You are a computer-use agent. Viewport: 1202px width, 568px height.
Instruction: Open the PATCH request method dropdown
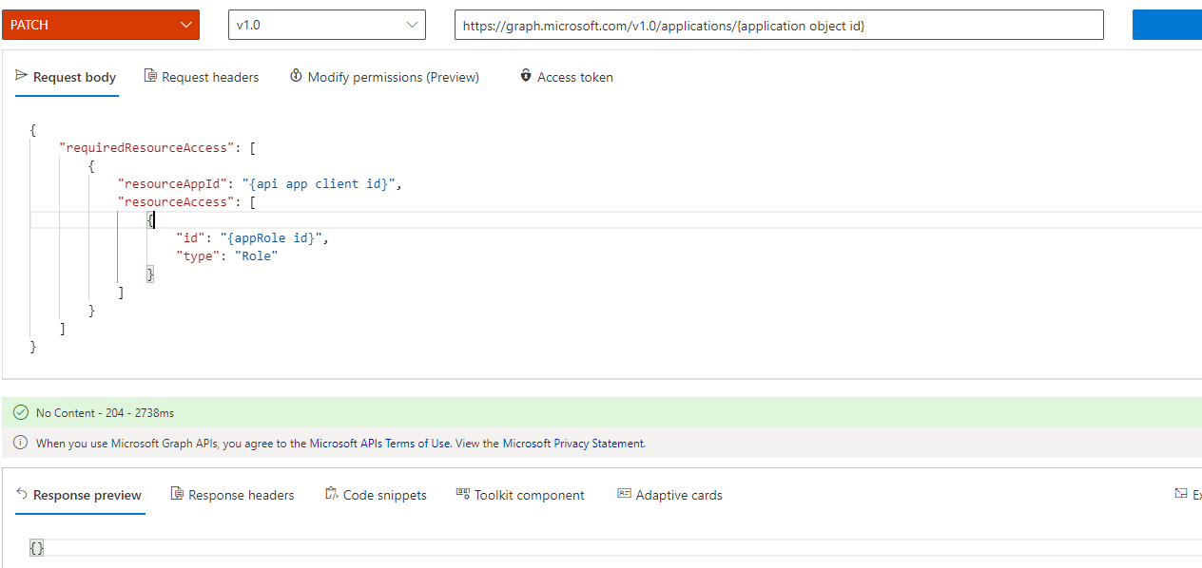100,24
